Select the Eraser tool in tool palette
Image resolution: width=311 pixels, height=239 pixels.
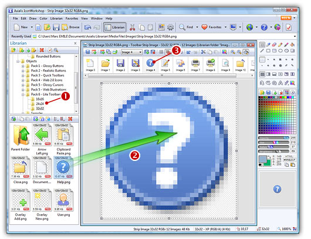pos(274,45)
